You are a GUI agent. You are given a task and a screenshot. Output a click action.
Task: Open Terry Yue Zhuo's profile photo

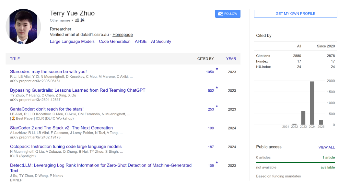click(x=23, y=26)
